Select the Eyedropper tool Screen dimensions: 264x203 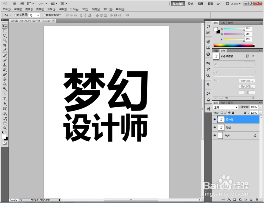coord(5,50)
